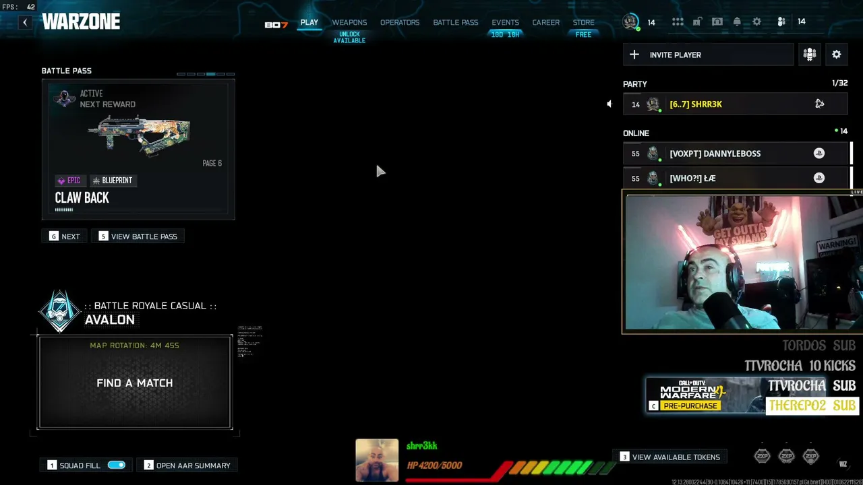This screenshot has height=485, width=863.
Task: Click the first double XP token icon
Action: [762, 457]
